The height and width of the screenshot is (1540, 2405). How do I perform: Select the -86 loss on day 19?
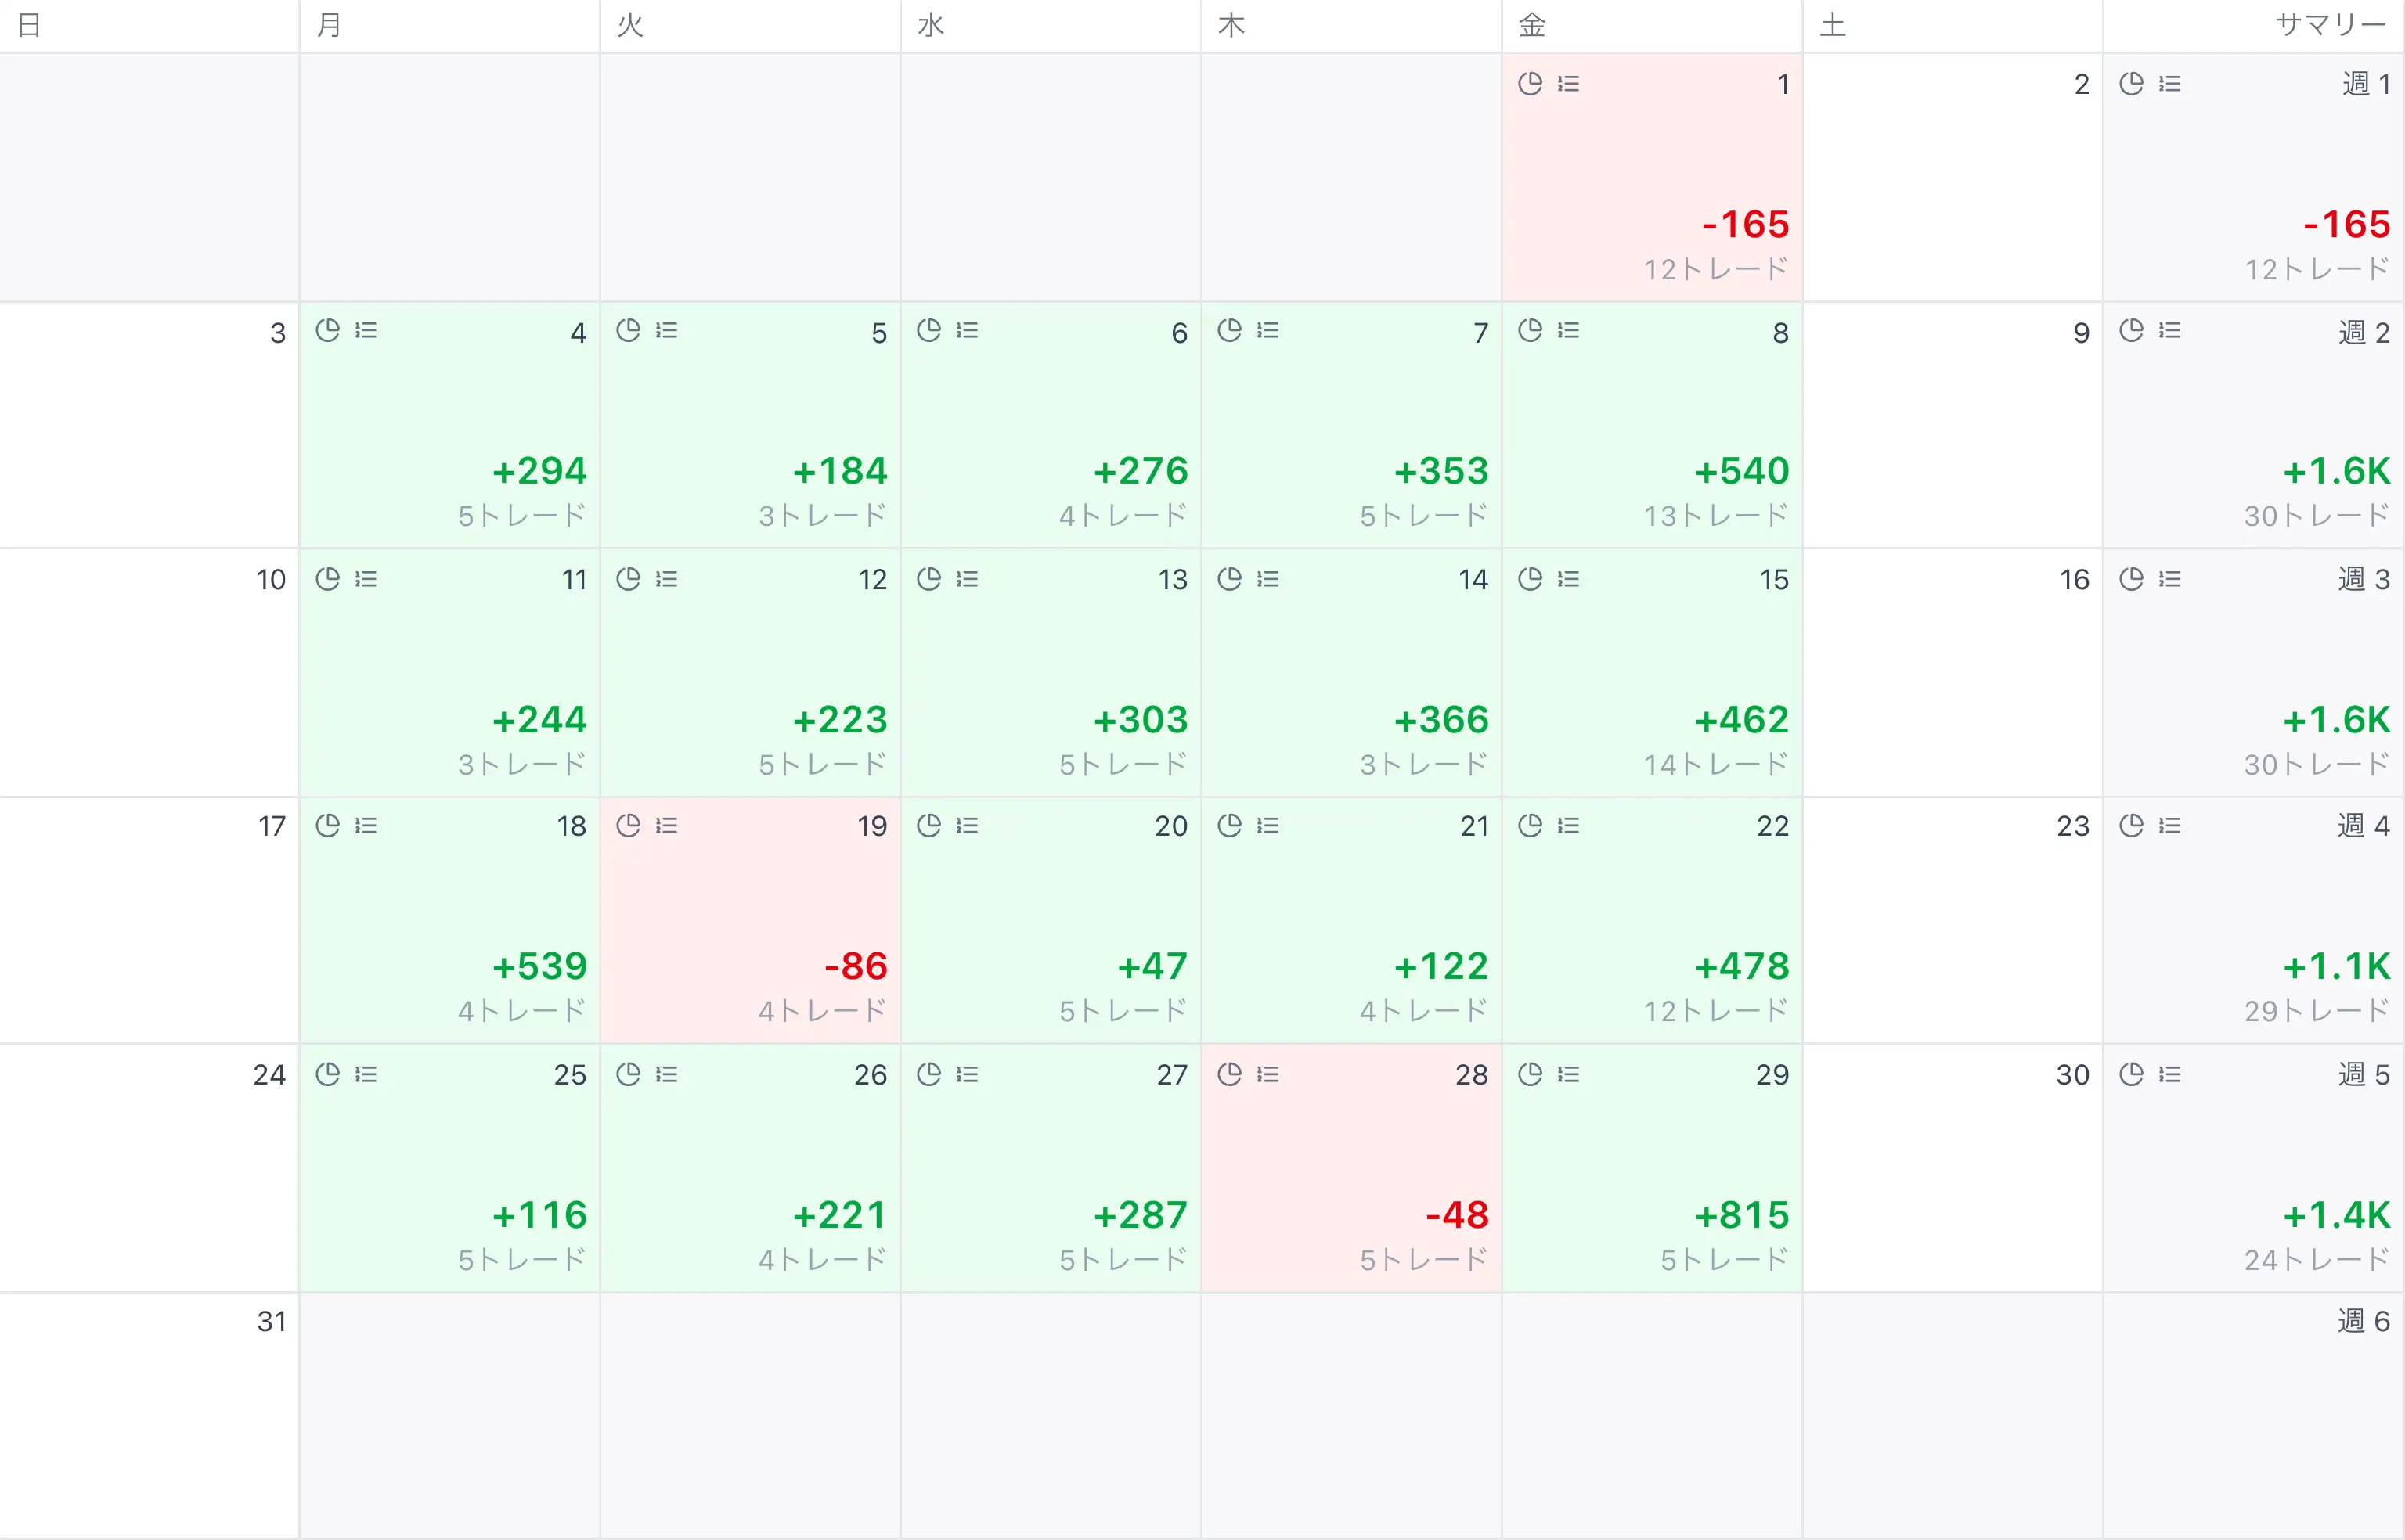856,965
